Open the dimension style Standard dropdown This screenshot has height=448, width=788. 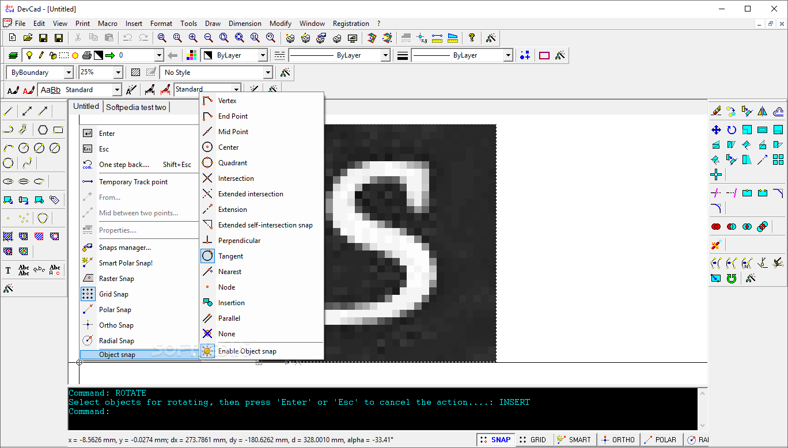236,89
